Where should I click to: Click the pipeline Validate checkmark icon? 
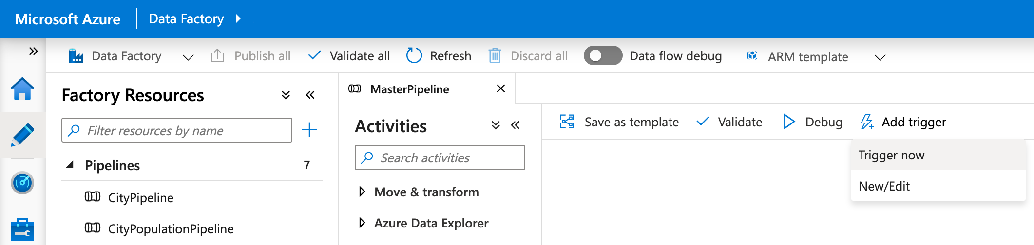[703, 121]
